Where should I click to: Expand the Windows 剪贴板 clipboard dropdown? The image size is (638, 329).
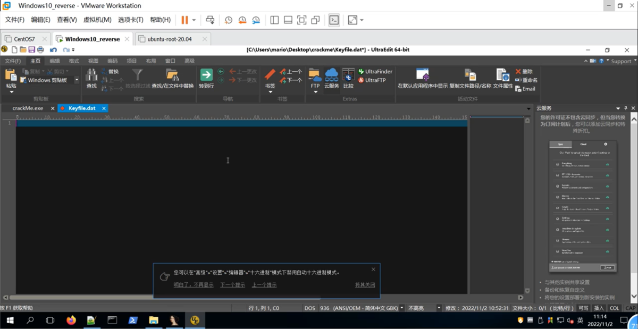pyautogui.click(x=77, y=80)
